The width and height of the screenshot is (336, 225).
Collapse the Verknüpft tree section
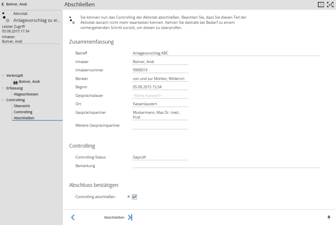(3, 76)
